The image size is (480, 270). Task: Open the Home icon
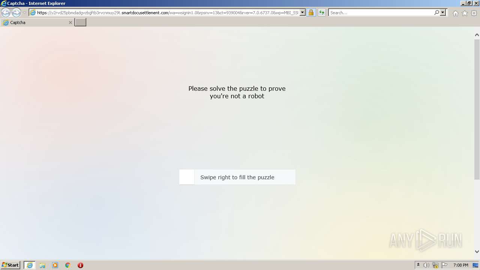455,13
